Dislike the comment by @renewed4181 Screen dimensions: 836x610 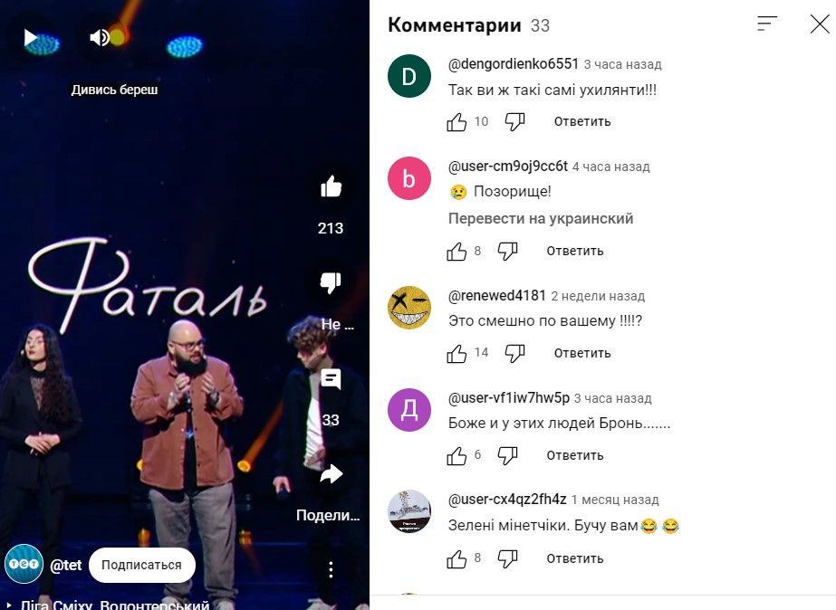tap(514, 353)
